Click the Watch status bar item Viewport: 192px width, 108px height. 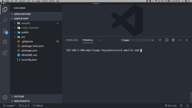tap(38, 106)
